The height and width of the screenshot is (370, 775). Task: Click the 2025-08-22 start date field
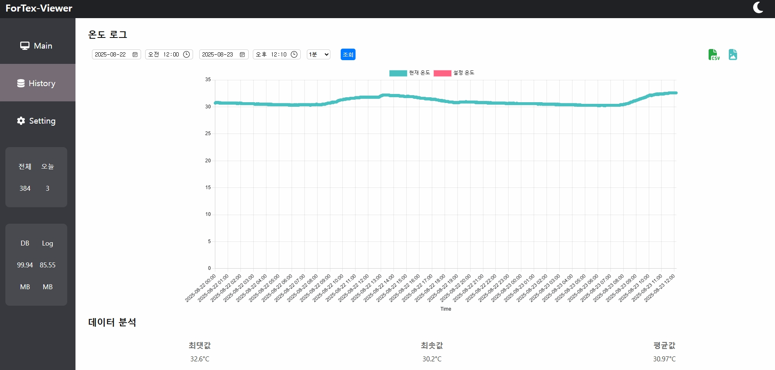[111, 54]
